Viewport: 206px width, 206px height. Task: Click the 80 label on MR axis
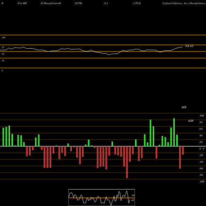(x=201, y=122)
